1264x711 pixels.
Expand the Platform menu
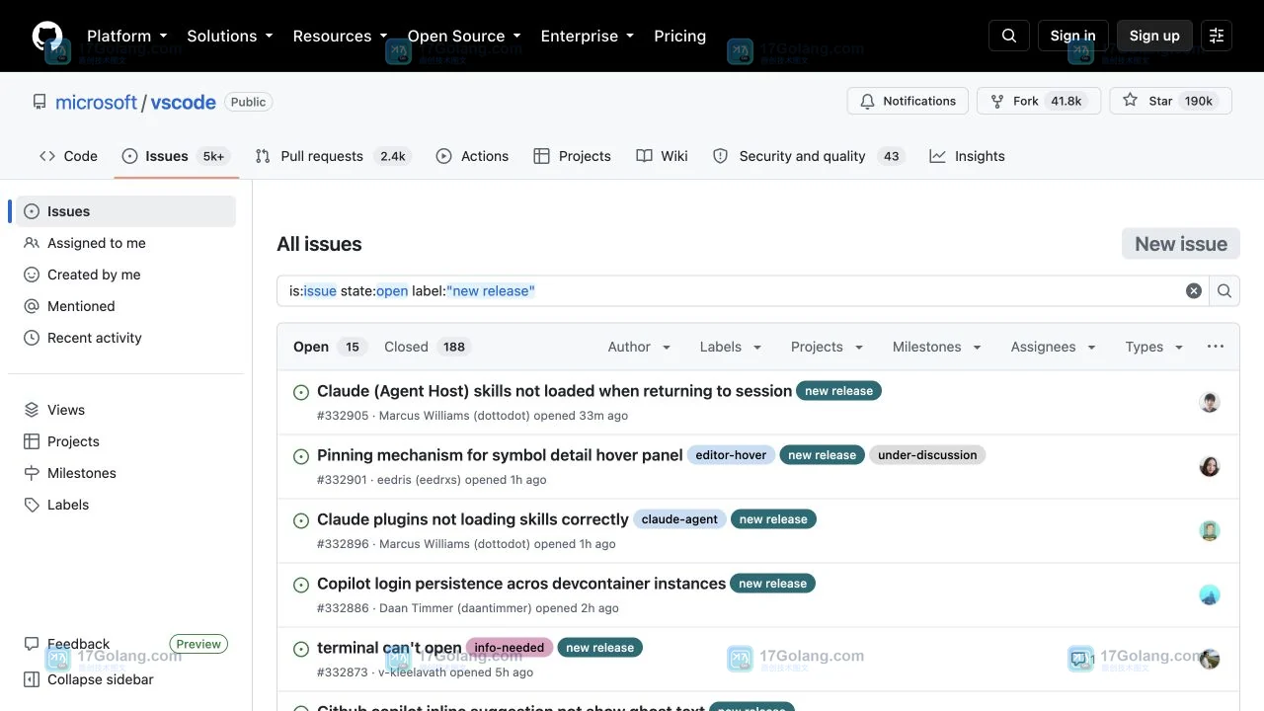pos(126,36)
